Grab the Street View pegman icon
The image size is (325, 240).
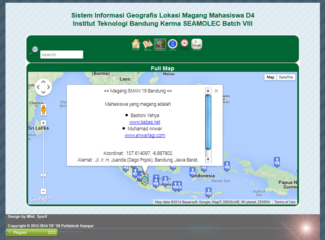(x=43, y=110)
